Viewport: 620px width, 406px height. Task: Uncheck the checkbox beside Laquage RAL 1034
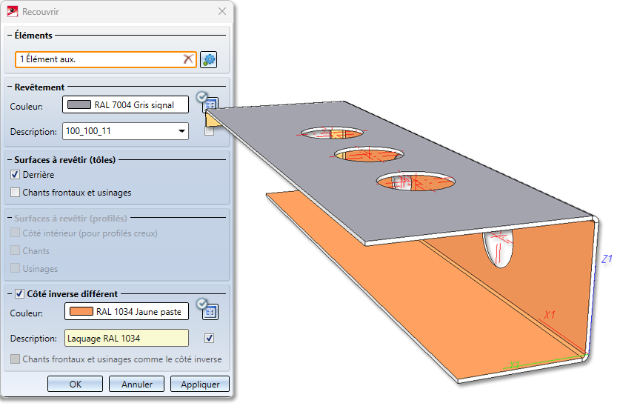(x=209, y=338)
